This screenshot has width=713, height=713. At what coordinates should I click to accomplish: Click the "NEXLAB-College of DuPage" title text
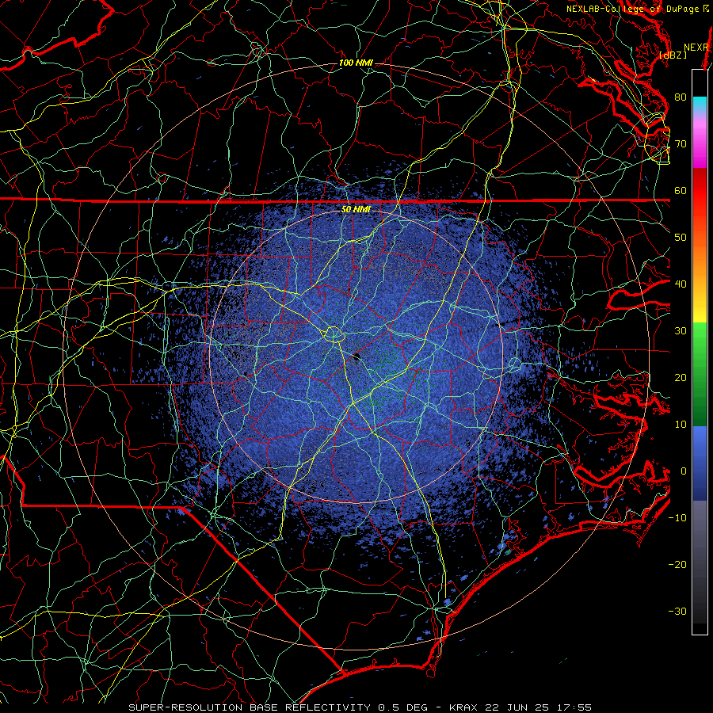[x=632, y=9]
